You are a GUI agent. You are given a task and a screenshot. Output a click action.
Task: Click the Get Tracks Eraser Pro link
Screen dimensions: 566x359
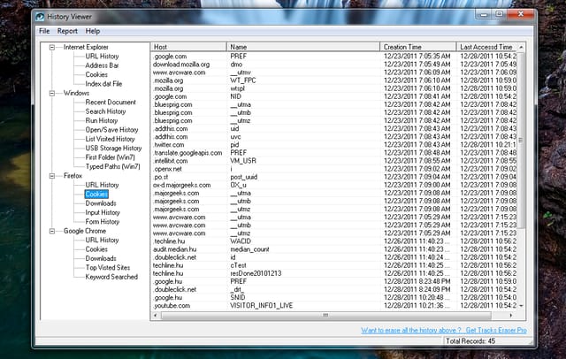click(496, 330)
